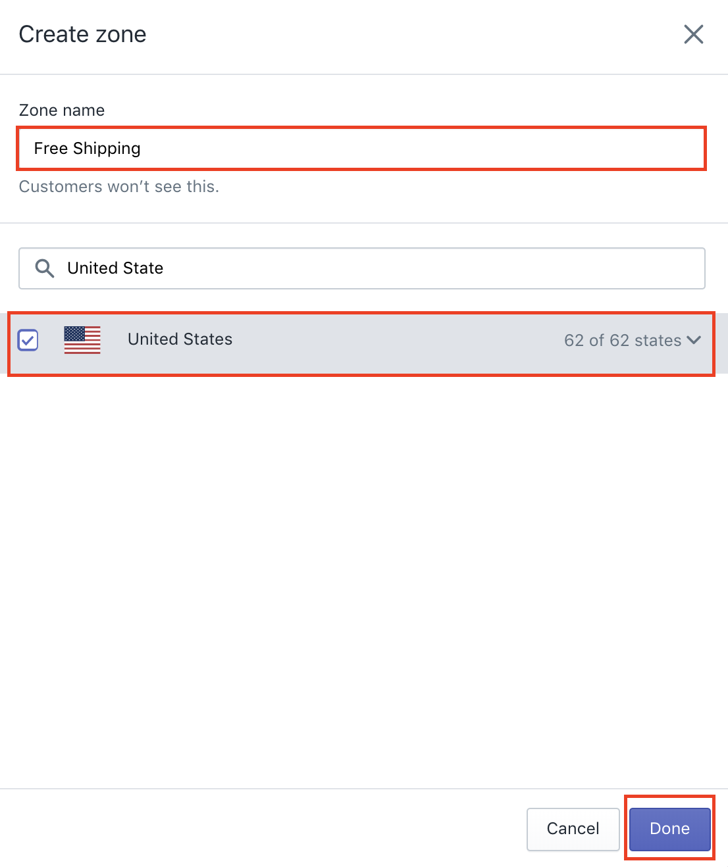
Task: Click empty Zone name field area right of text
Action: 428,149
